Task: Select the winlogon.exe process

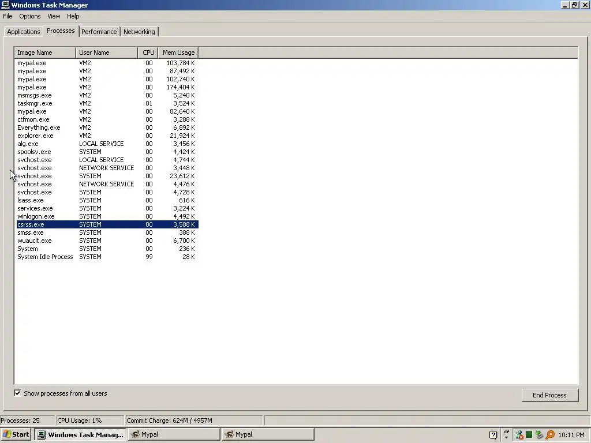Action: tap(107, 217)
